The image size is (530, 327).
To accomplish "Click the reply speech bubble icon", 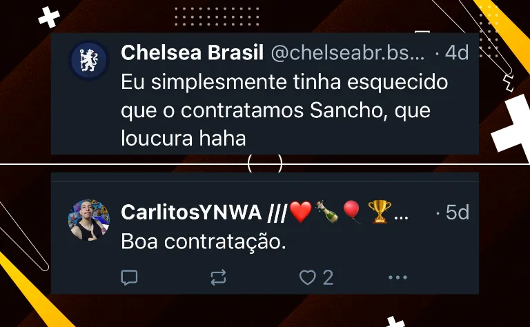I will click(129, 278).
